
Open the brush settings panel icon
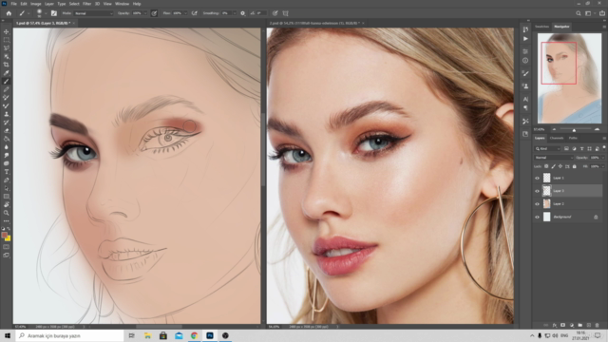pos(54,13)
